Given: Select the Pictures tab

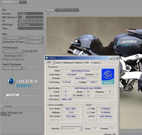Looking at the screenshot, I should point(50,10).
